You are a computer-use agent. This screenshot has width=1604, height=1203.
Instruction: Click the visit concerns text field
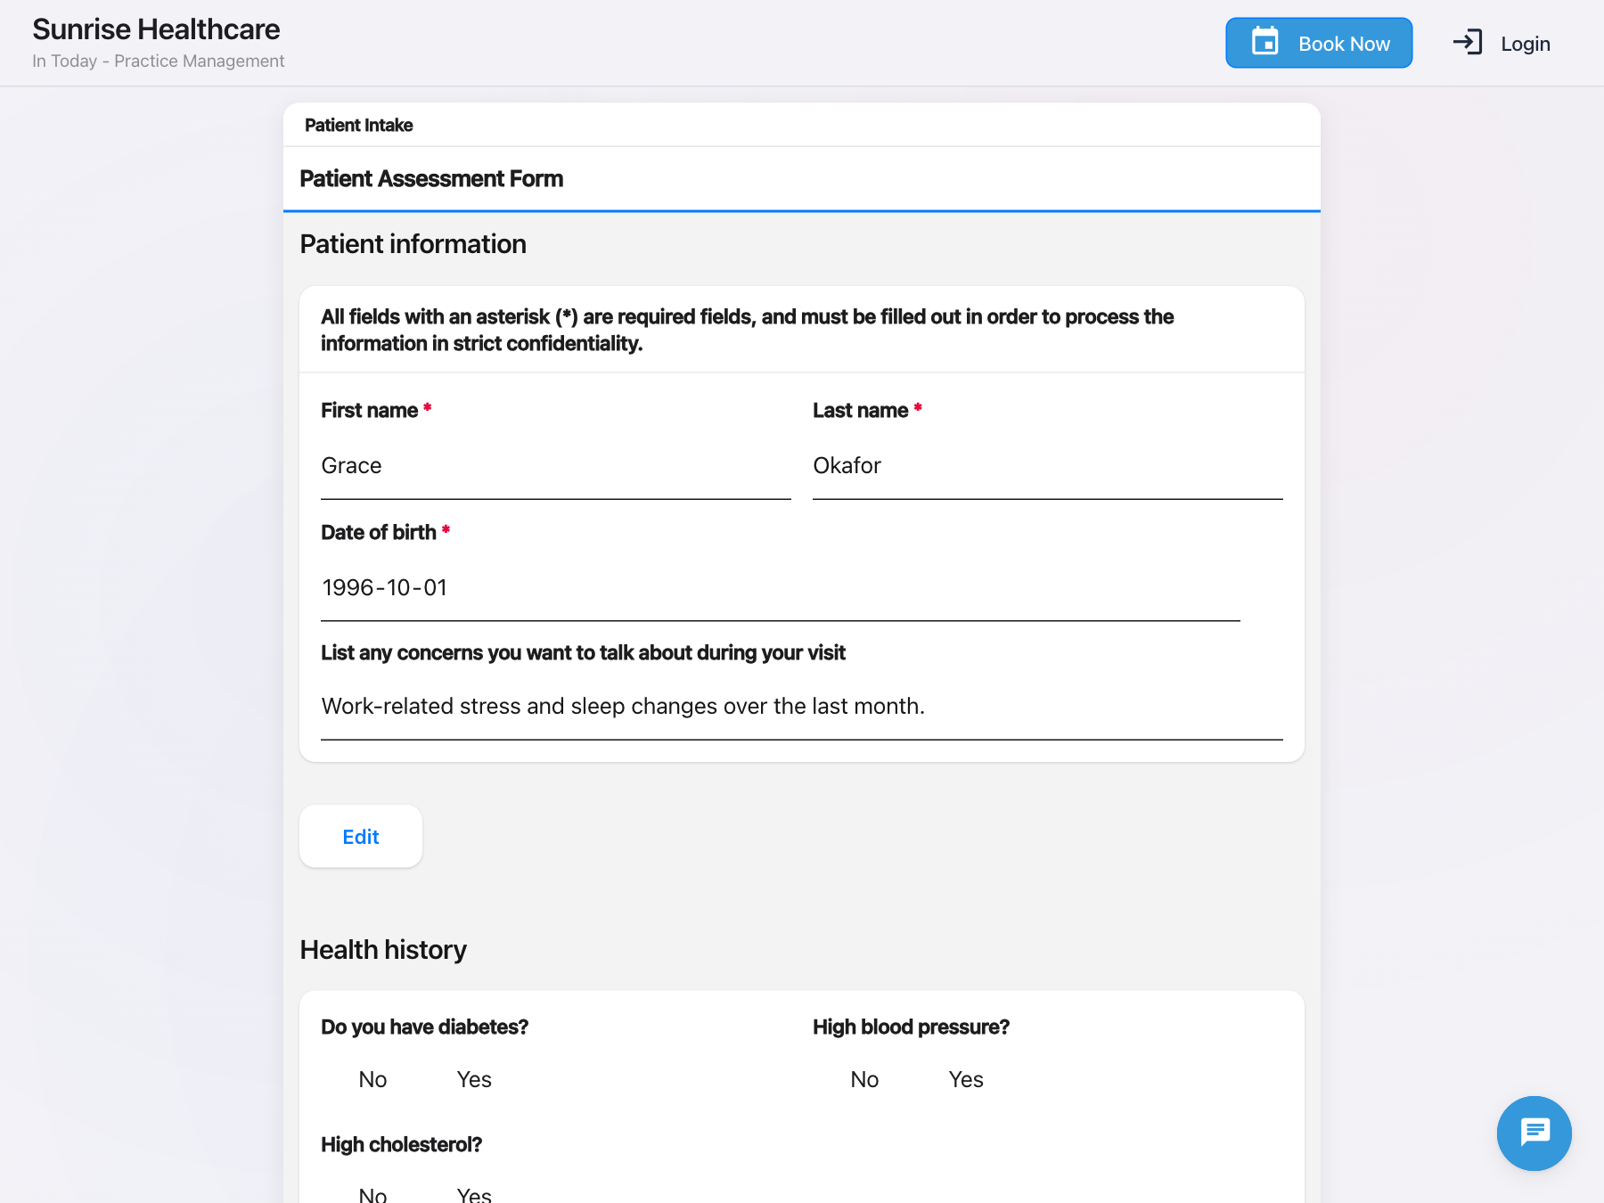tap(802, 707)
